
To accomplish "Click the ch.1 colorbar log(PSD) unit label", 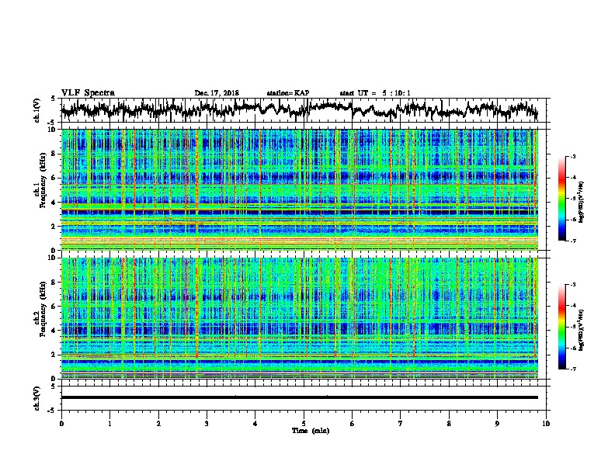I will click(581, 202).
